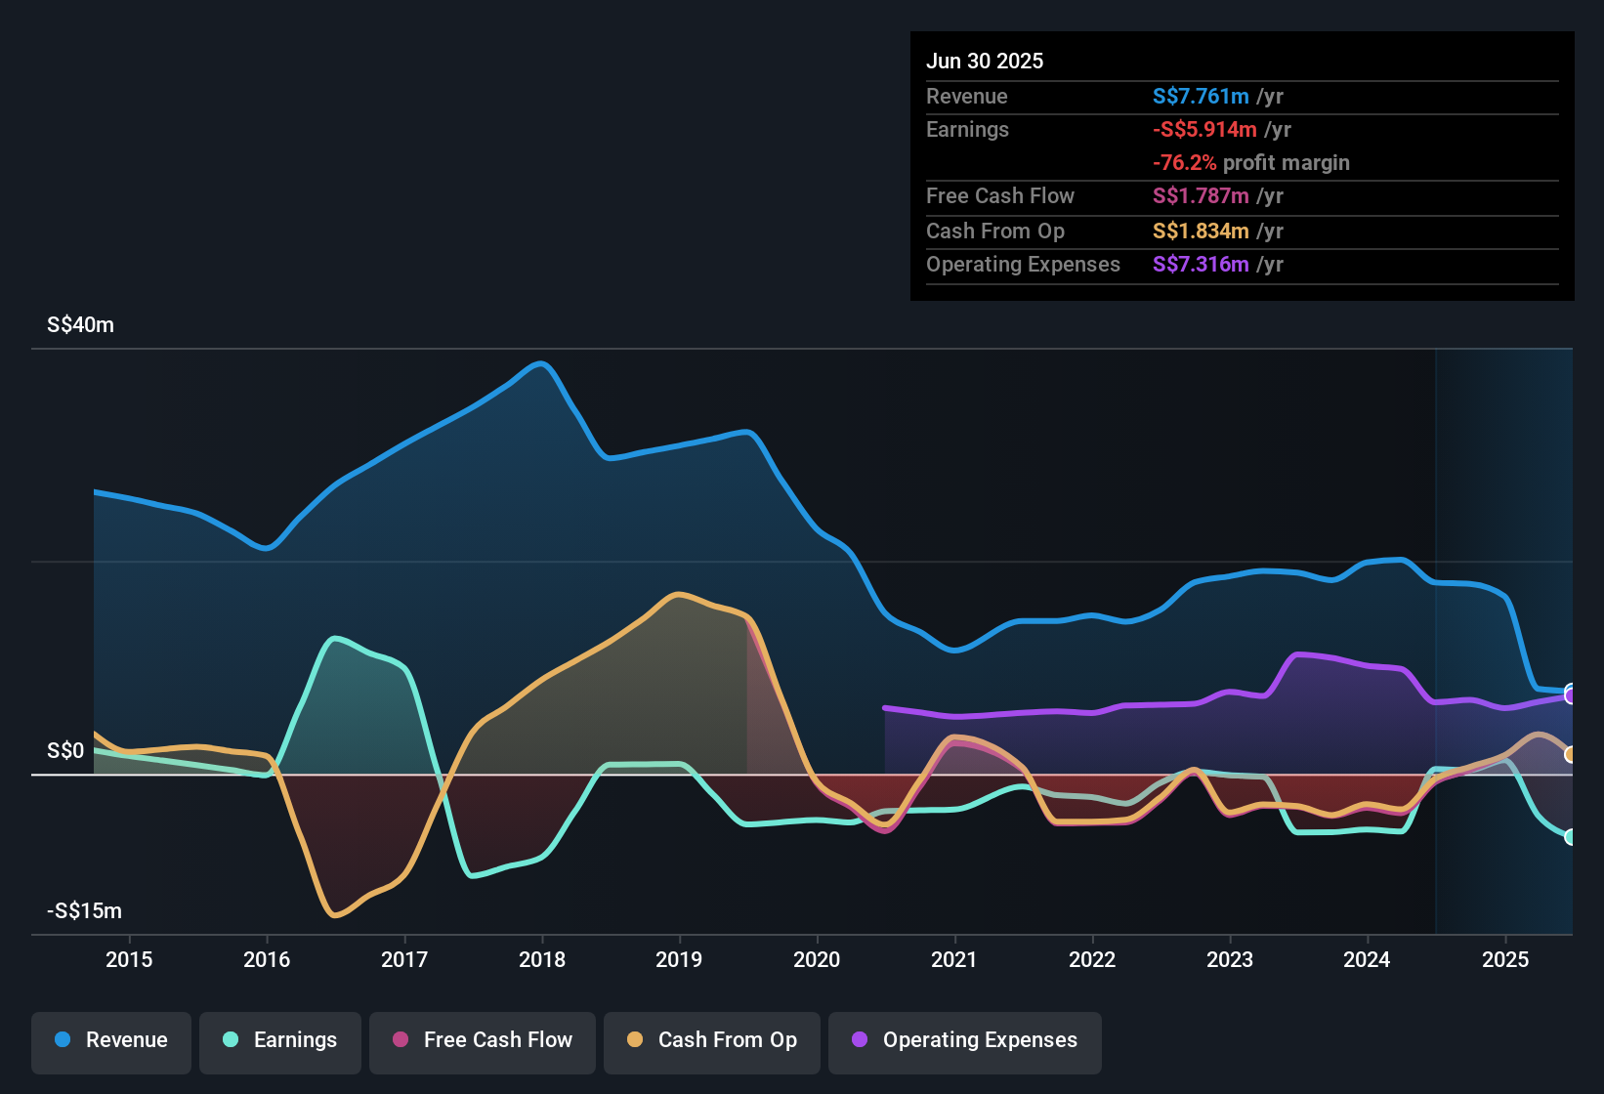Click the Revenue value S$7.761m in tooltip
1604x1094 pixels.
1201,97
